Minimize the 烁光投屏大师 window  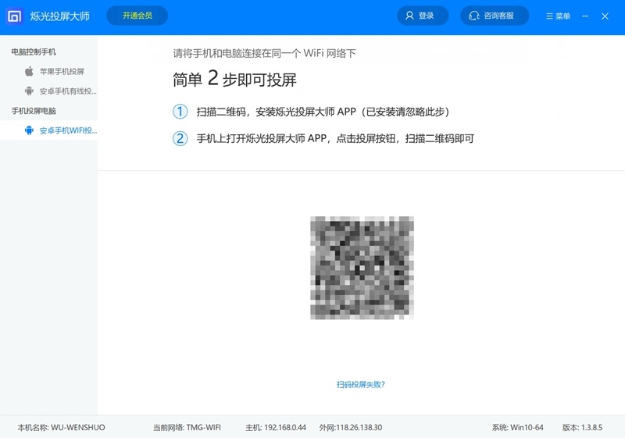[x=585, y=16]
